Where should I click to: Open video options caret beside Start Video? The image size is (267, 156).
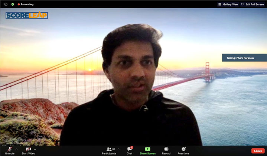click(35, 149)
